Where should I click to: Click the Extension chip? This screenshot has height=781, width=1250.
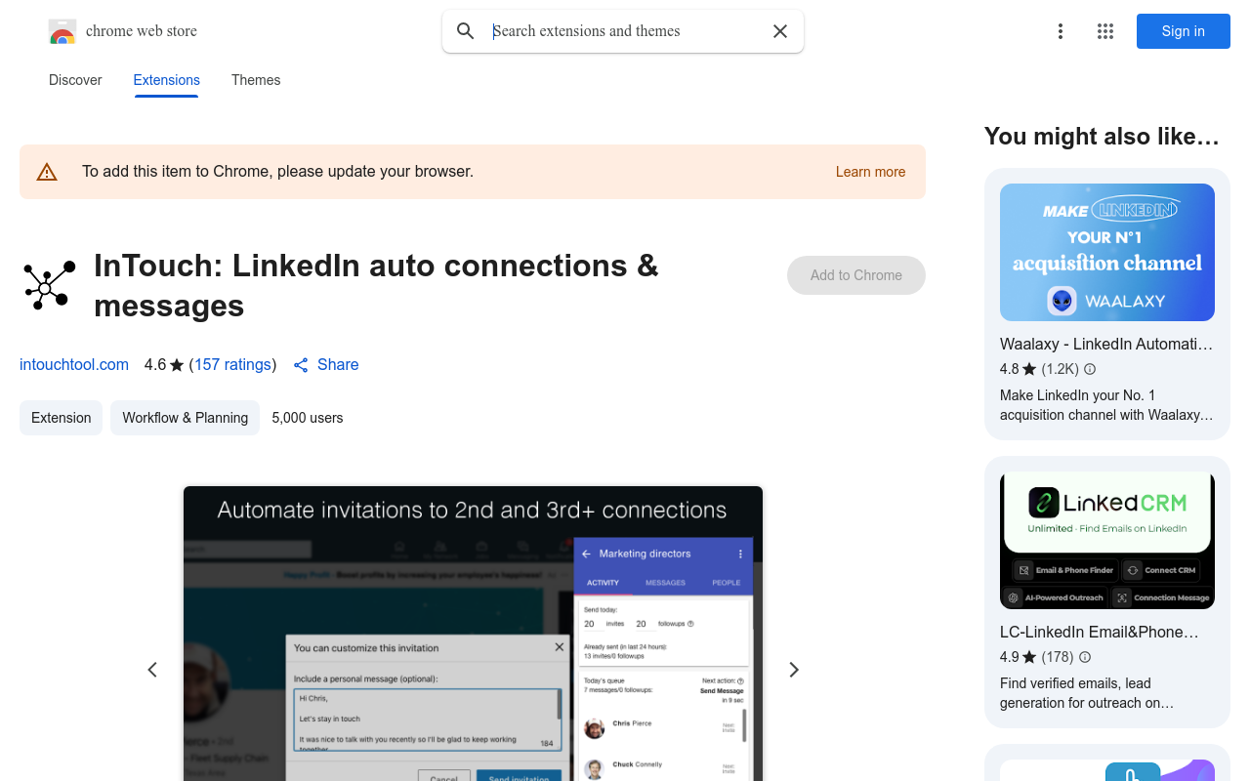pos(61,418)
